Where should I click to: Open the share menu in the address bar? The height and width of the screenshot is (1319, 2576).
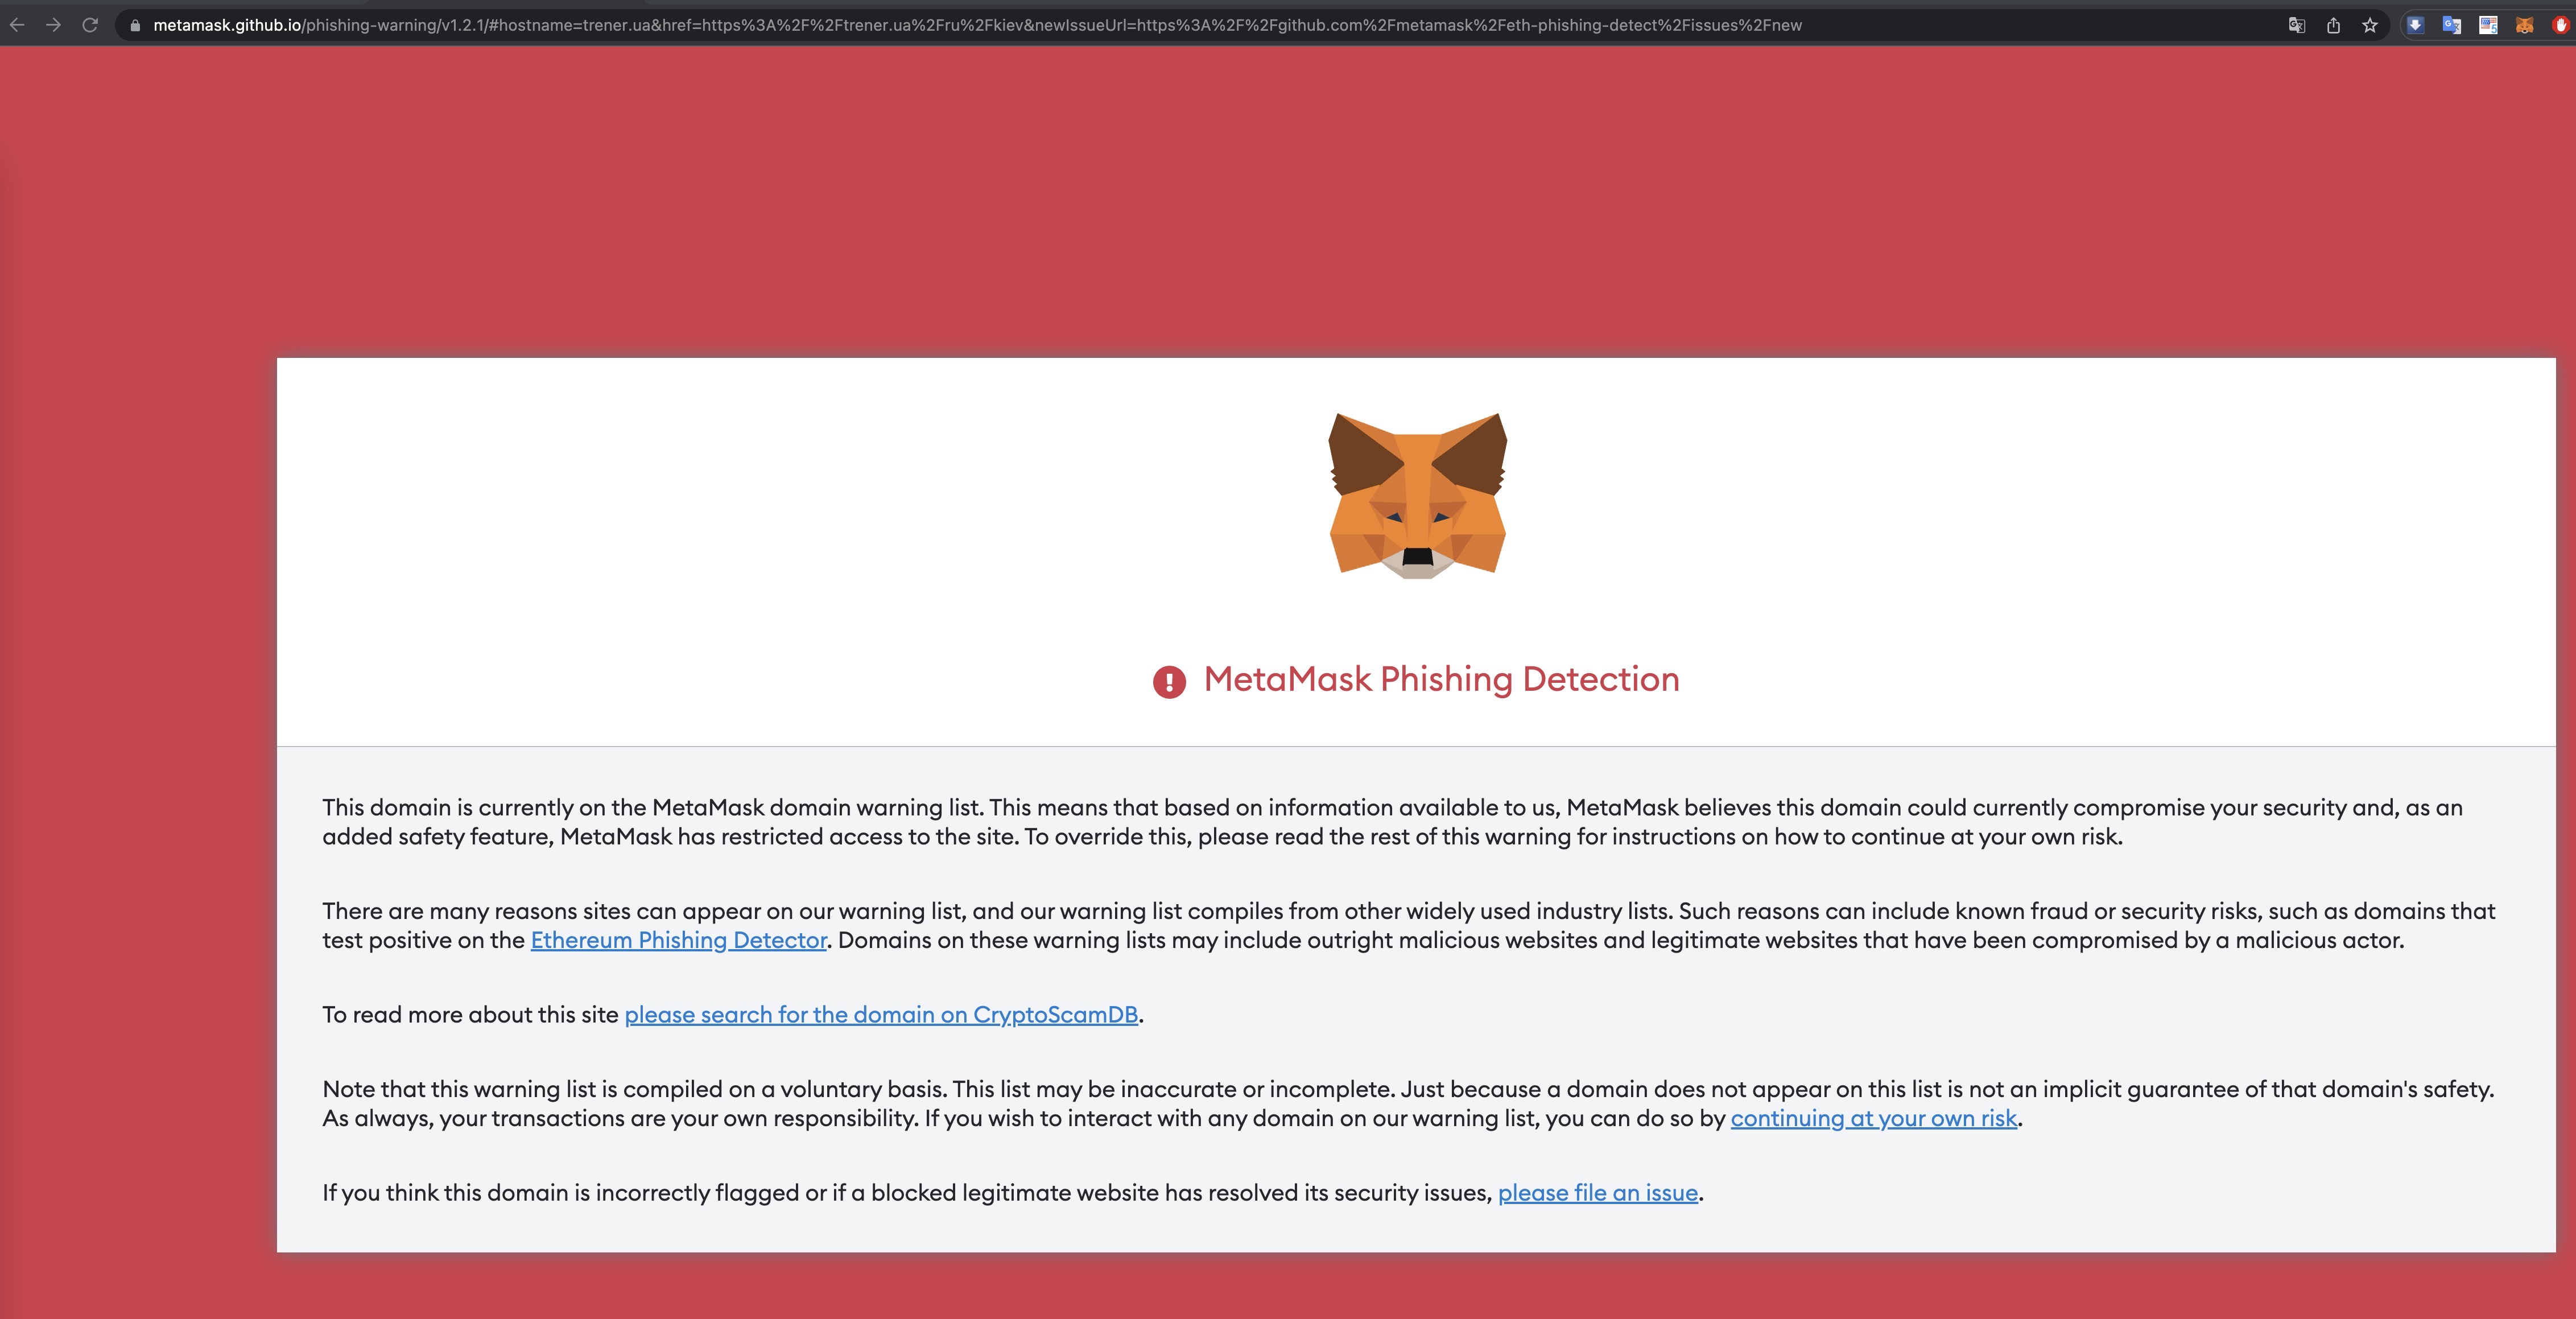[2334, 25]
